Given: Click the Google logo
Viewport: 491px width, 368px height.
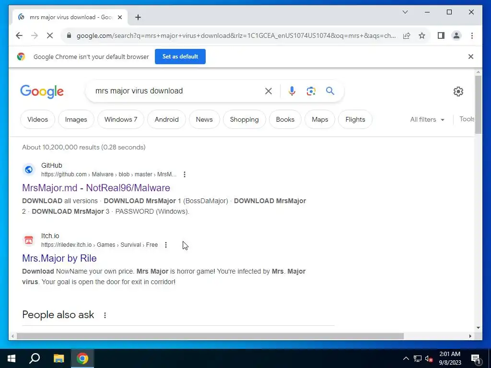Looking at the screenshot, I should click(42, 92).
